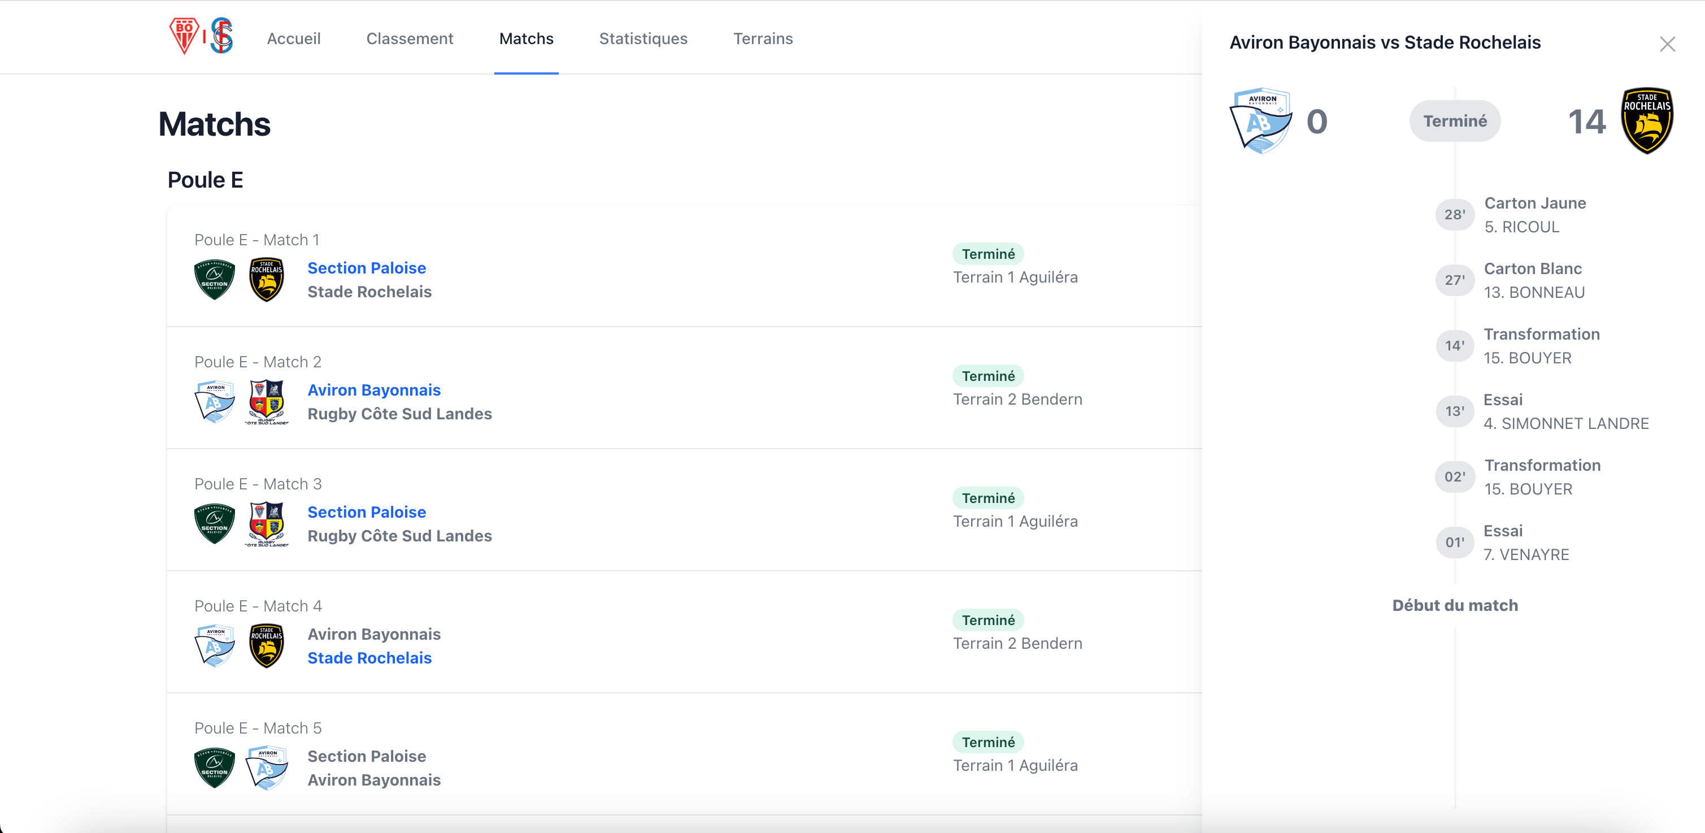1705x833 pixels.
Task: Click Carton Jaune event for RICOUL
Action: coord(1535,215)
